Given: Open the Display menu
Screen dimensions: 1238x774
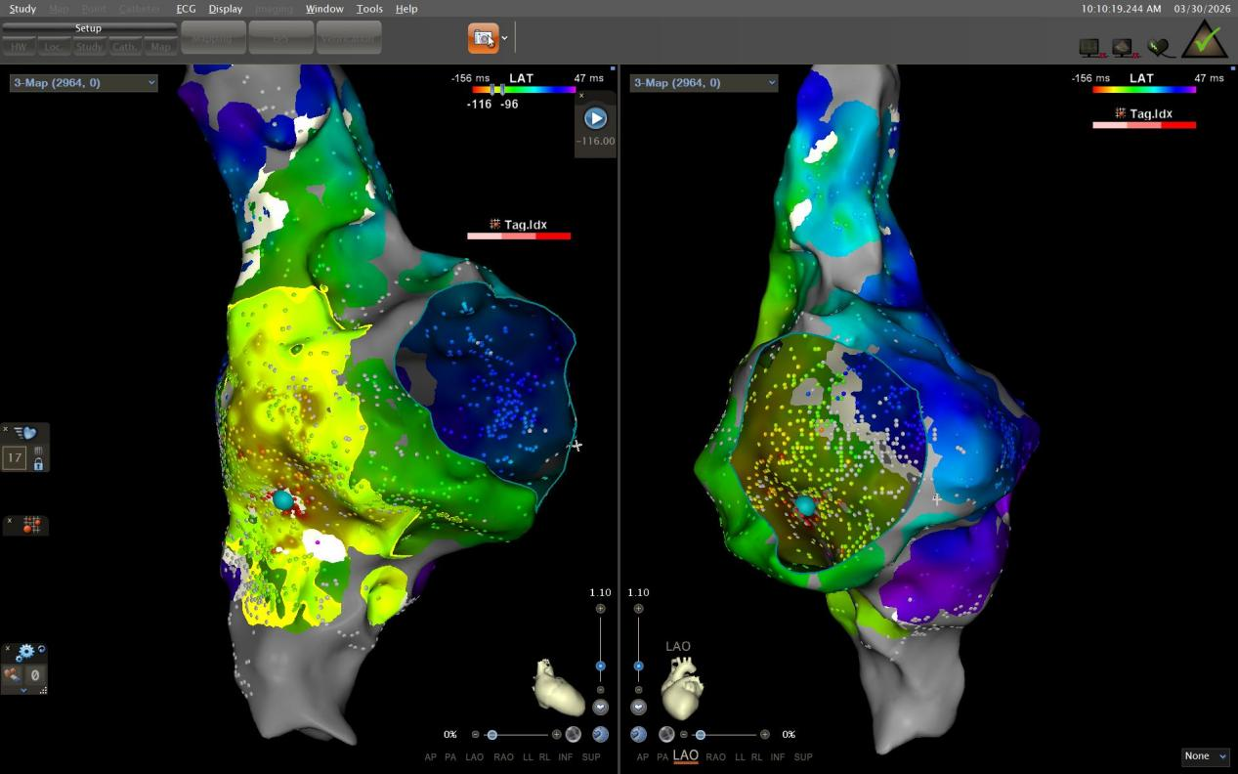Looking at the screenshot, I should [225, 9].
